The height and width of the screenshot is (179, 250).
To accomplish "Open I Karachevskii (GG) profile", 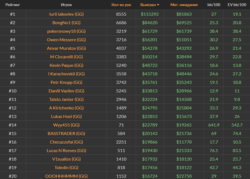I will point(66,74).
